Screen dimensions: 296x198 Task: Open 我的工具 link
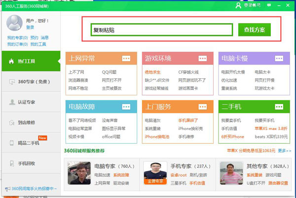point(38,44)
